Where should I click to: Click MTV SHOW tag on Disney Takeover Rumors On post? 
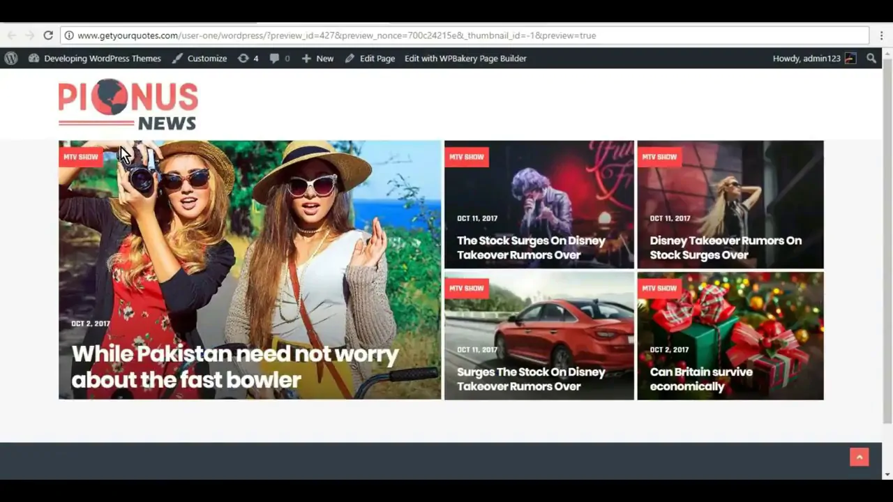click(x=659, y=157)
